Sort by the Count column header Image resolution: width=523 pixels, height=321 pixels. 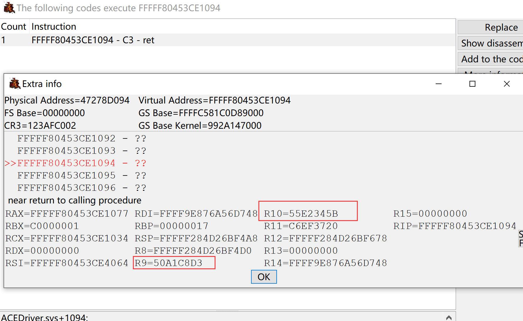pos(14,26)
